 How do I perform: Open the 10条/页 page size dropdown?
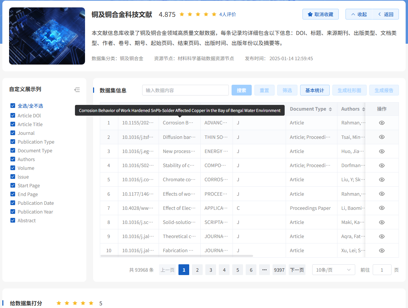click(x=333, y=270)
